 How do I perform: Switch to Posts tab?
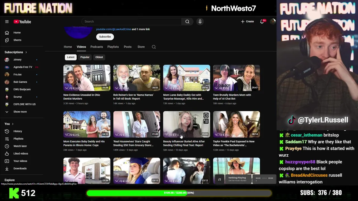[x=128, y=47]
